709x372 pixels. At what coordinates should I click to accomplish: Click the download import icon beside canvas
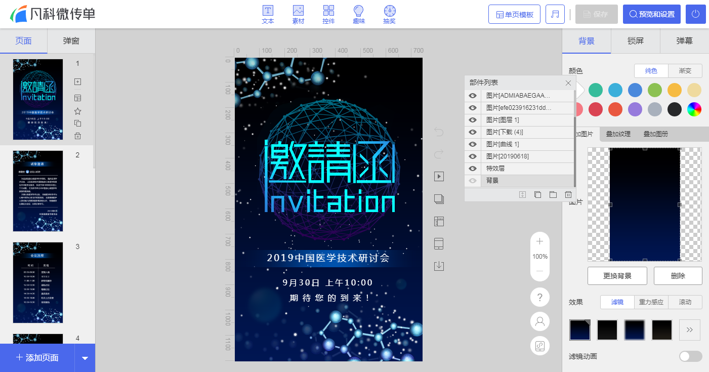(x=439, y=266)
